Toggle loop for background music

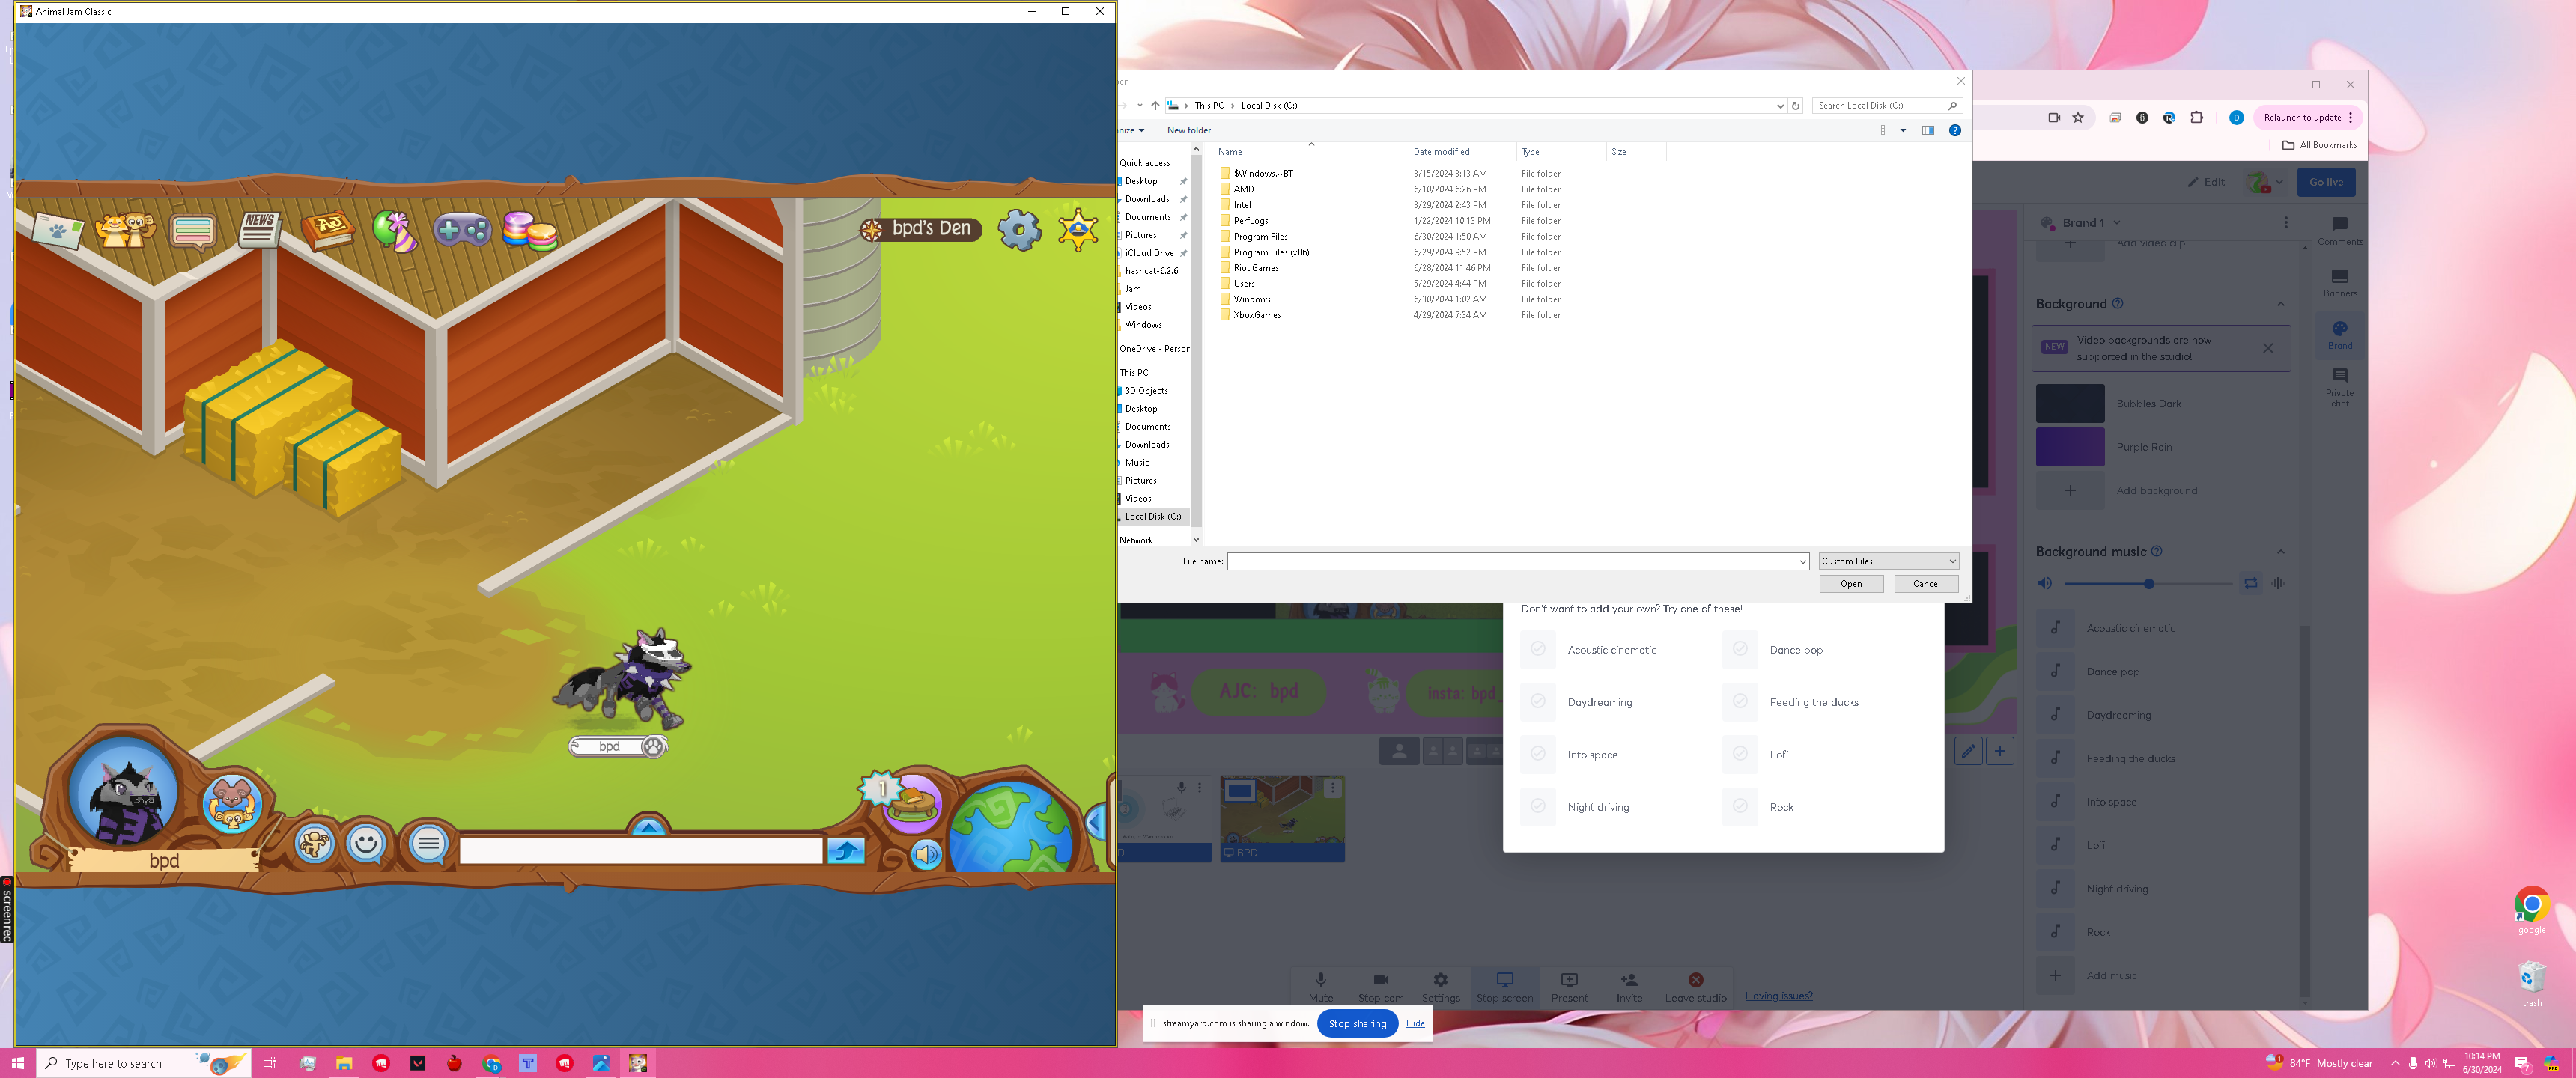[x=2250, y=583]
